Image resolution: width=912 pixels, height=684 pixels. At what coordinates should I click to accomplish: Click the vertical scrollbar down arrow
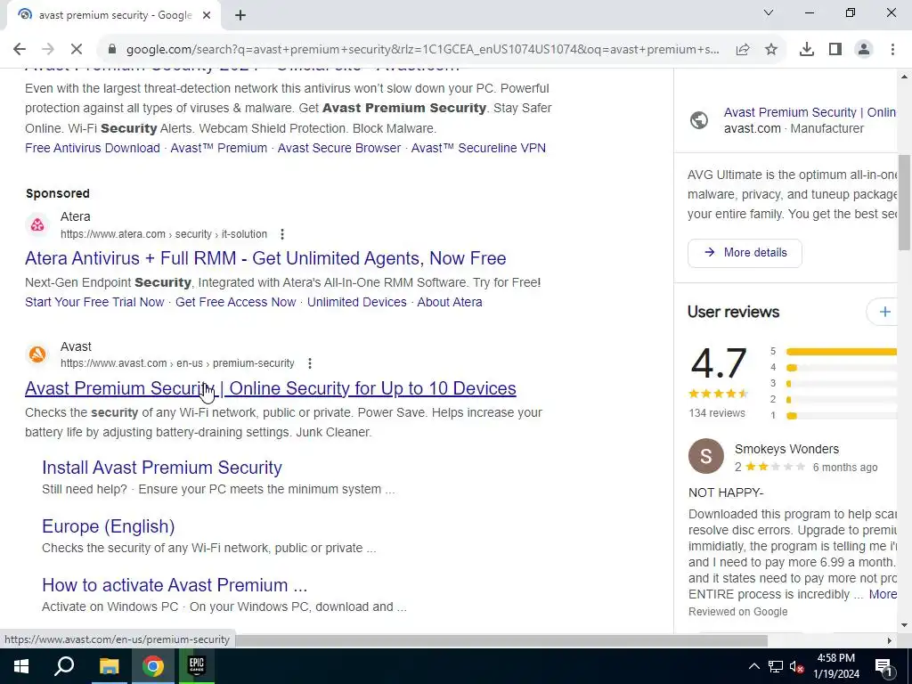pos(905,626)
